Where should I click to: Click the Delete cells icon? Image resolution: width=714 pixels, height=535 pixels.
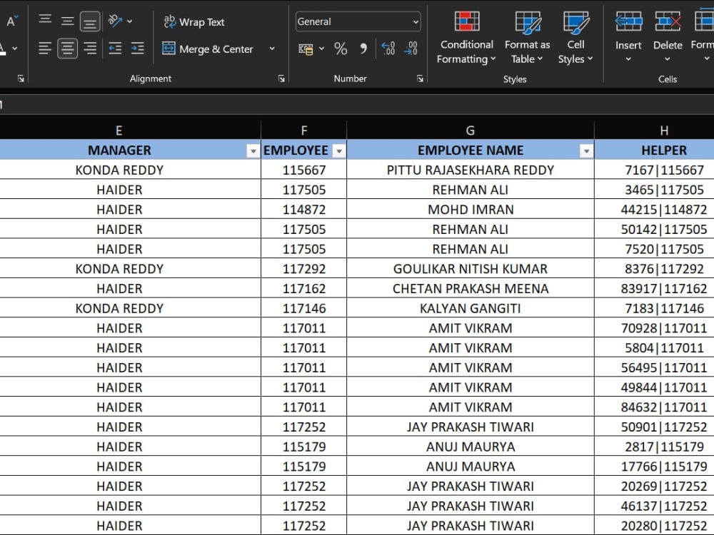668,21
